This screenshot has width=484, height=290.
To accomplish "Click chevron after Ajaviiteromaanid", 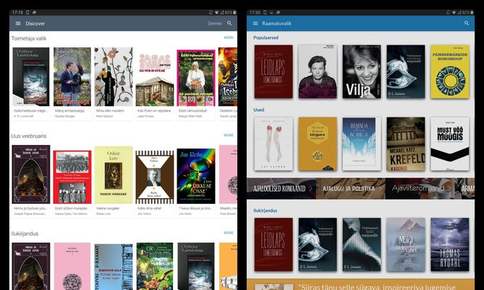I will pos(449,188).
